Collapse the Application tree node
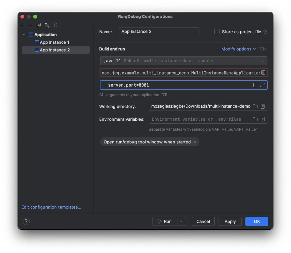This screenshot has width=291, height=253. click(24, 34)
